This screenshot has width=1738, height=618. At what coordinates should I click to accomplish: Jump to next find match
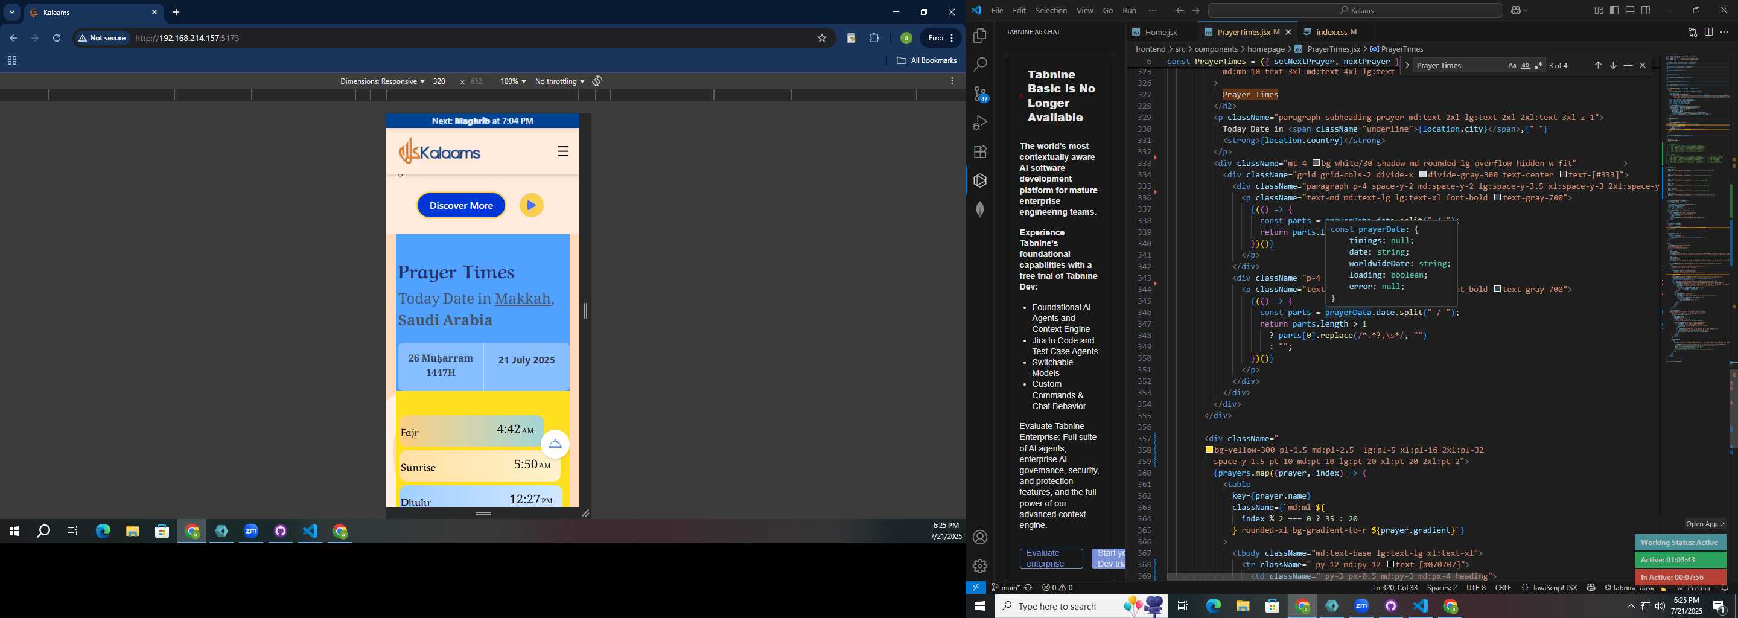click(x=1612, y=65)
